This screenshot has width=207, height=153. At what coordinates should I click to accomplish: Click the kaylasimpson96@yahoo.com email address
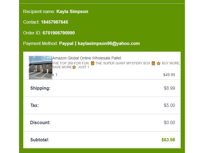tap(109, 43)
